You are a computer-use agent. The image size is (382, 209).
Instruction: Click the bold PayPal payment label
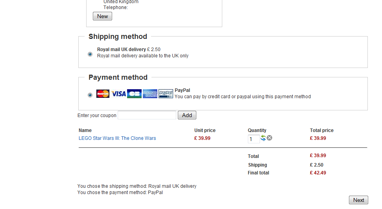tap(182, 90)
